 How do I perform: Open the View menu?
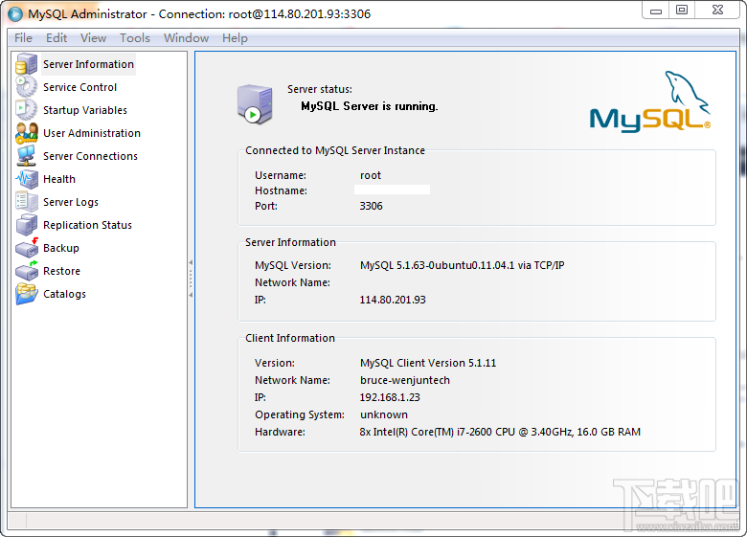tap(93, 38)
